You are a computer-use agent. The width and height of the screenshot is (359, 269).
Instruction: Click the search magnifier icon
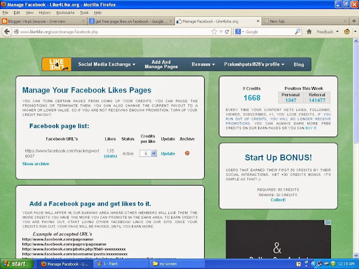click(298, 31)
